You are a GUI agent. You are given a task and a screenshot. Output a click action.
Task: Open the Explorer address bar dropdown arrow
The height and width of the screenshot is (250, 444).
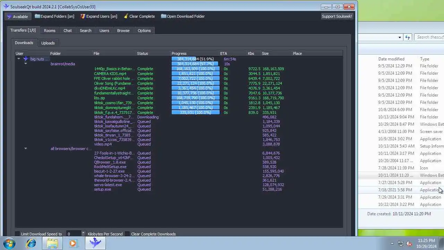tap(400, 37)
